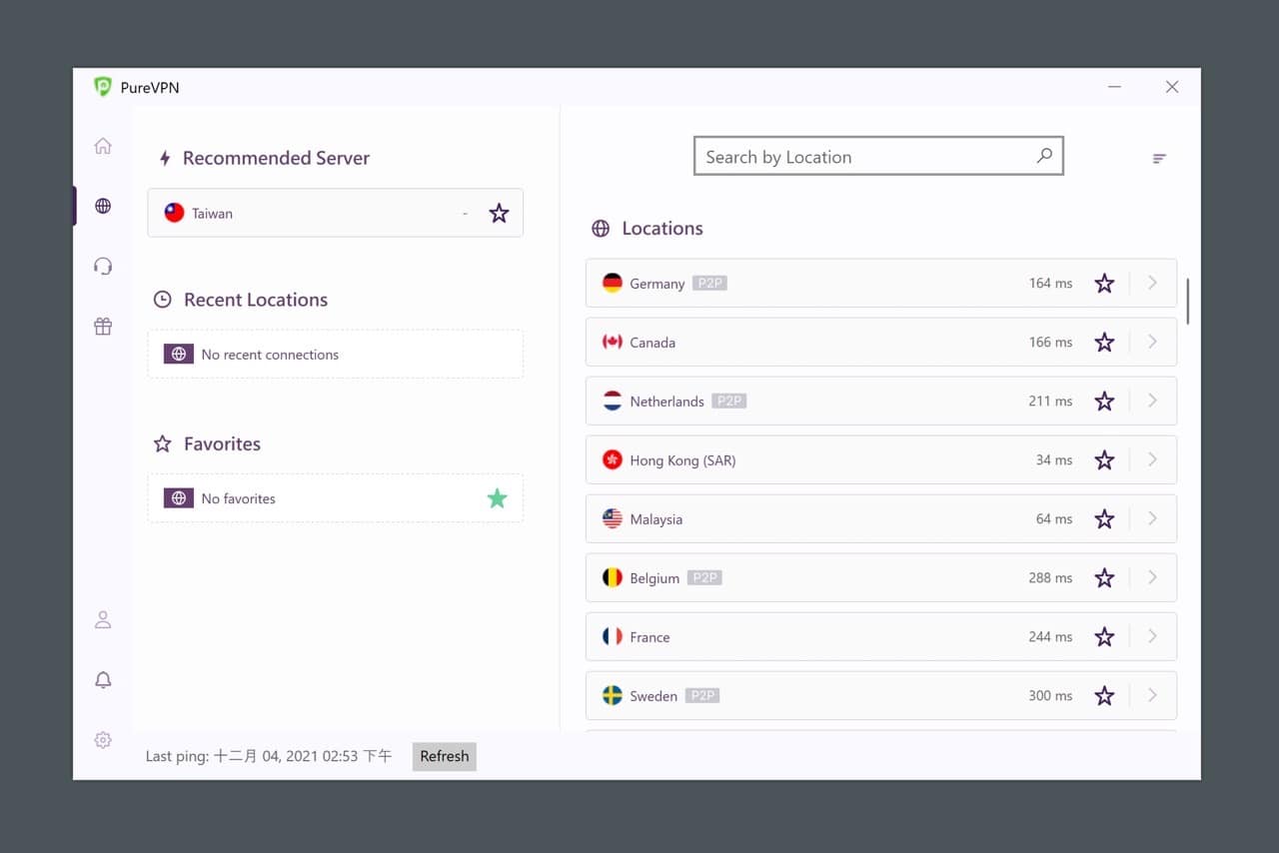Image resolution: width=1279 pixels, height=853 pixels.
Task: Toggle favorite star for Malaysia
Action: pos(1104,518)
